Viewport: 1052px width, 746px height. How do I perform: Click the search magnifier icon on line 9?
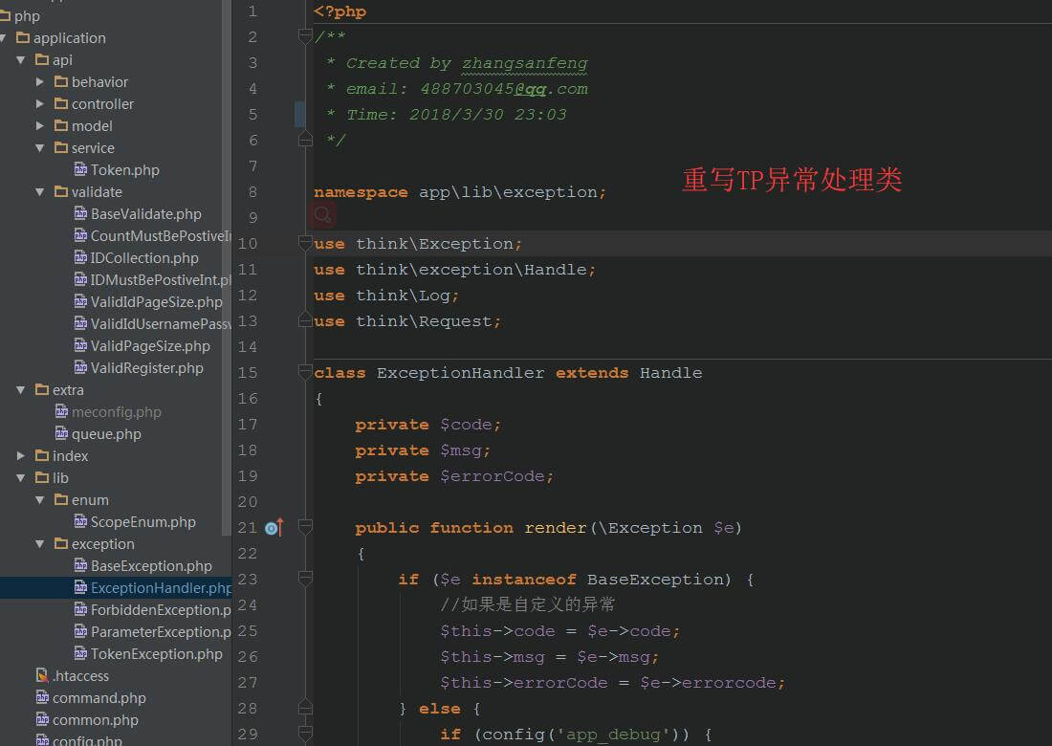click(x=324, y=216)
